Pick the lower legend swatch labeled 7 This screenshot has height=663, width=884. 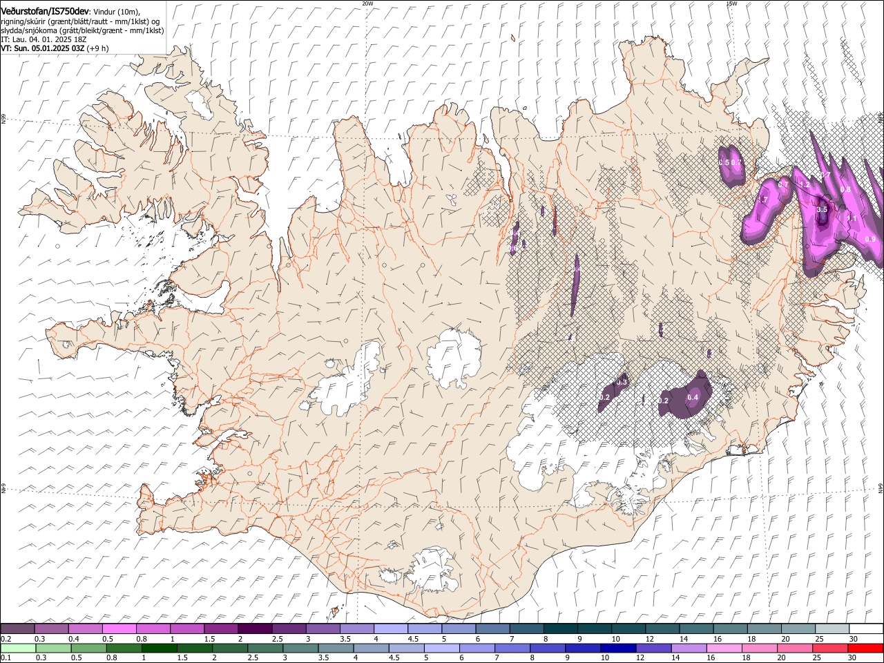coord(511,648)
